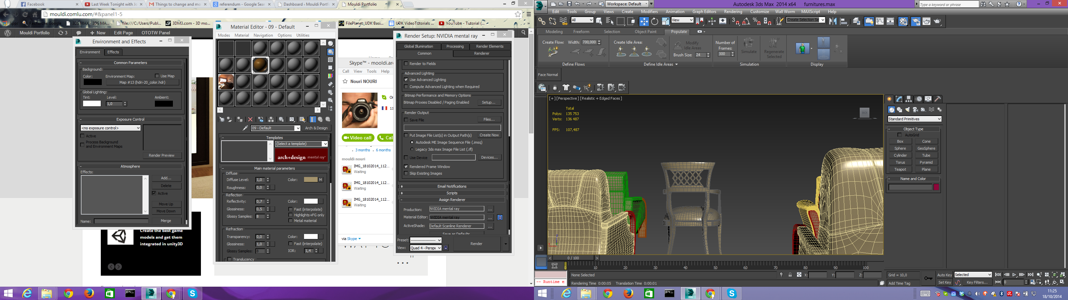The width and height of the screenshot is (1068, 300).
Task: Open the Select a template dropdown
Action: click(x=301, y=144)
